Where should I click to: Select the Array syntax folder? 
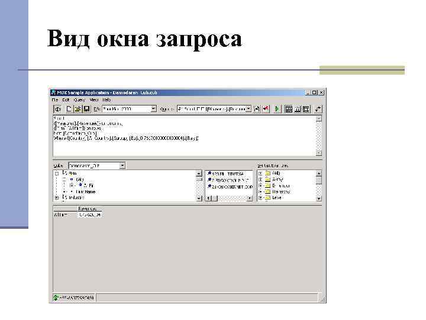[274, 180]
